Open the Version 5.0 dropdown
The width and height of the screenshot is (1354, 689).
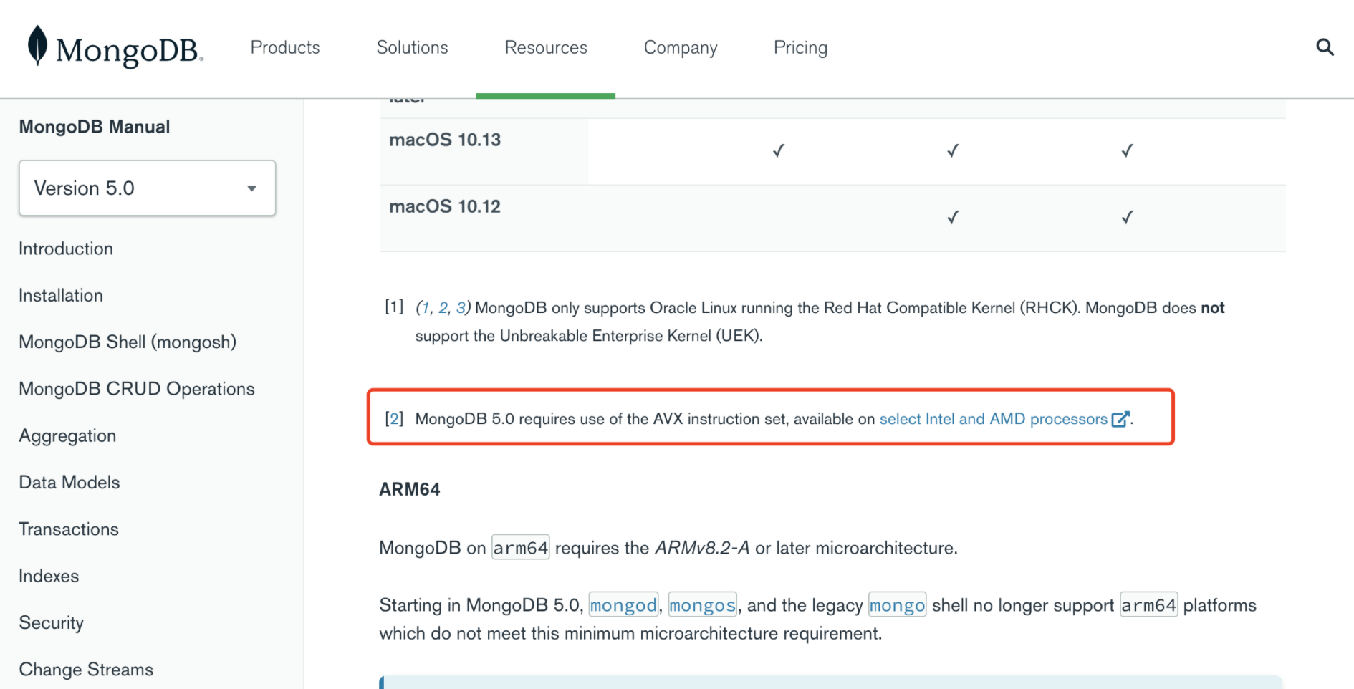[x=147, y=188]
